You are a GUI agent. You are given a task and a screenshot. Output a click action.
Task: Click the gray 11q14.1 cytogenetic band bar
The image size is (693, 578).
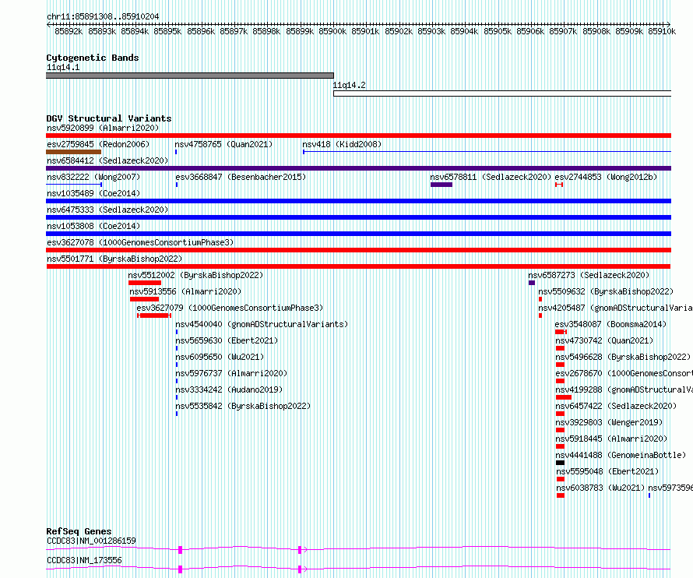click(190, 76)
